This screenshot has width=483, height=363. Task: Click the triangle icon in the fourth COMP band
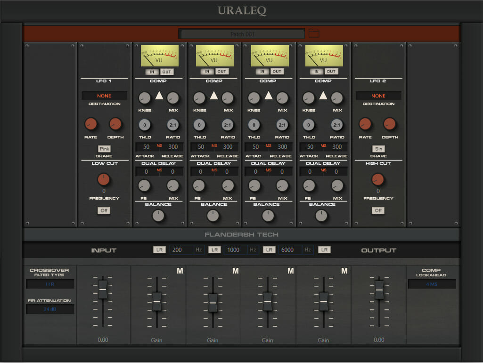click(x=323, y=96)
